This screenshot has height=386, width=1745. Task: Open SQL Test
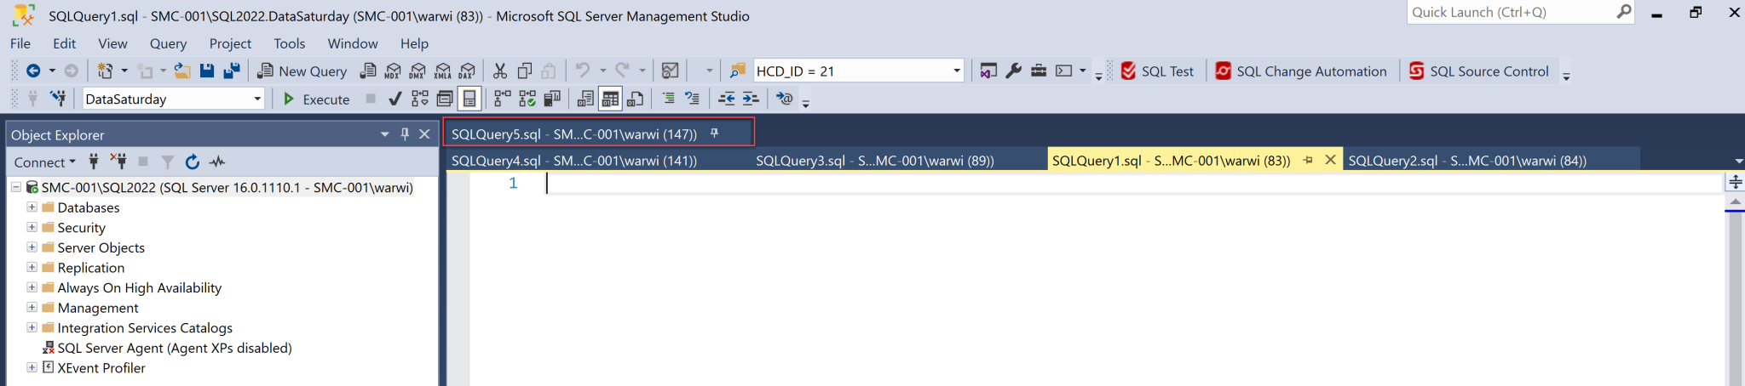[x=1157, y=71]
